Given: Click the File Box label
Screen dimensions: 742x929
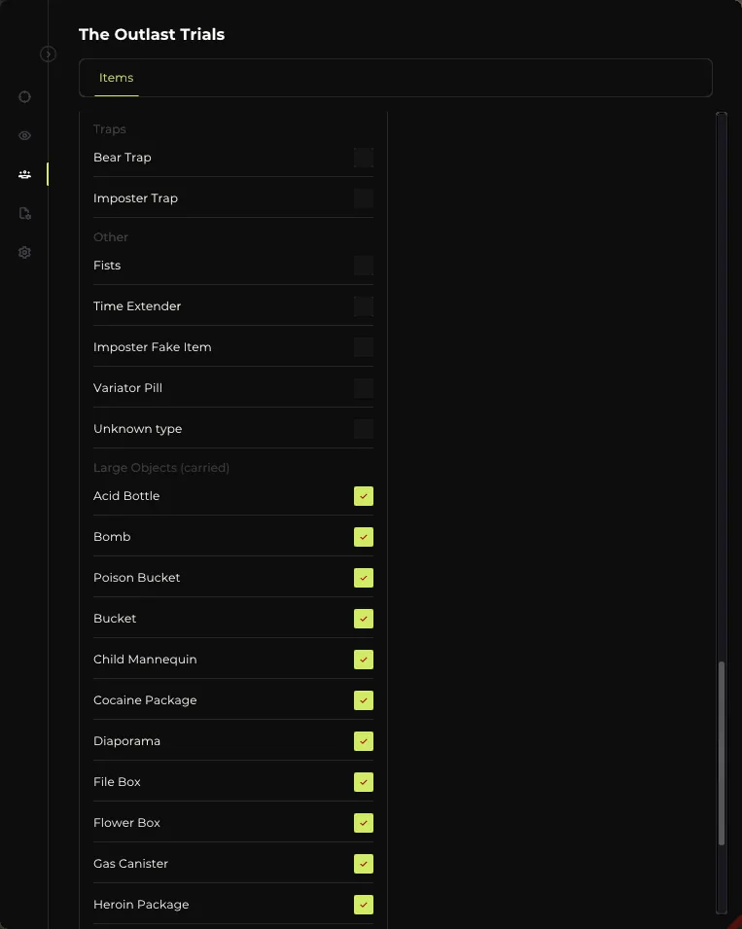Looking at the screenshot, I should pyautogui.click(x=118, y=782).
